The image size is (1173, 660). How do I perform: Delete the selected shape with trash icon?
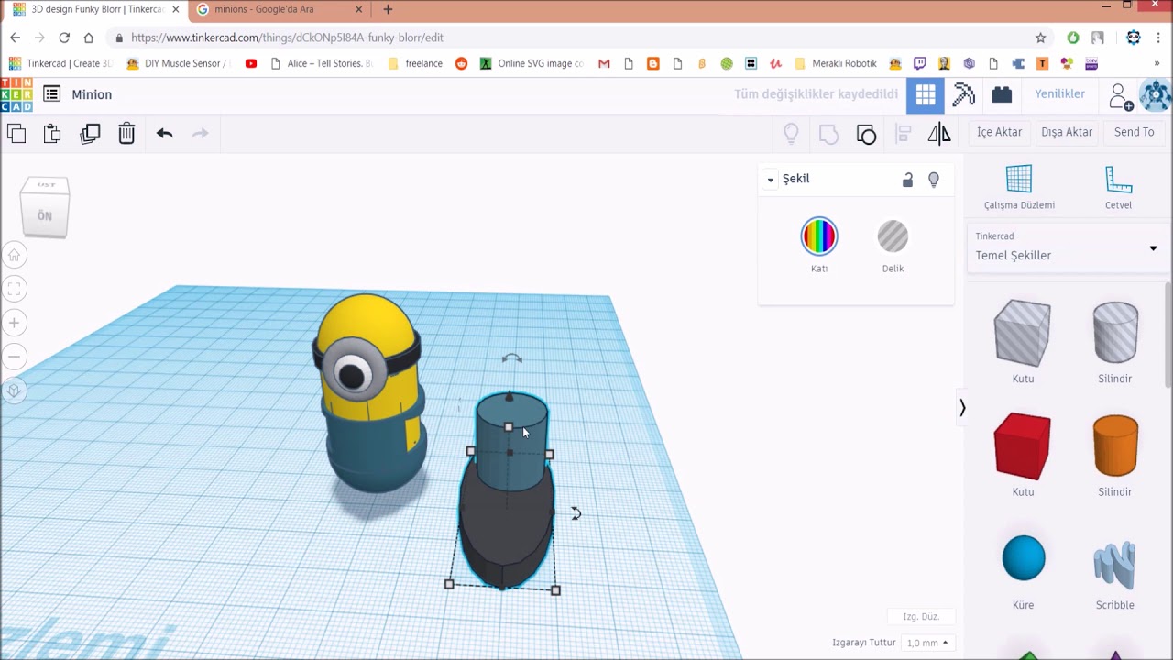[x=126, y=133]
